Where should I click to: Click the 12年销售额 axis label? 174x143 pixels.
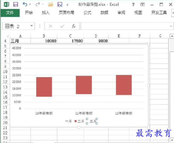tap(124, 113)
